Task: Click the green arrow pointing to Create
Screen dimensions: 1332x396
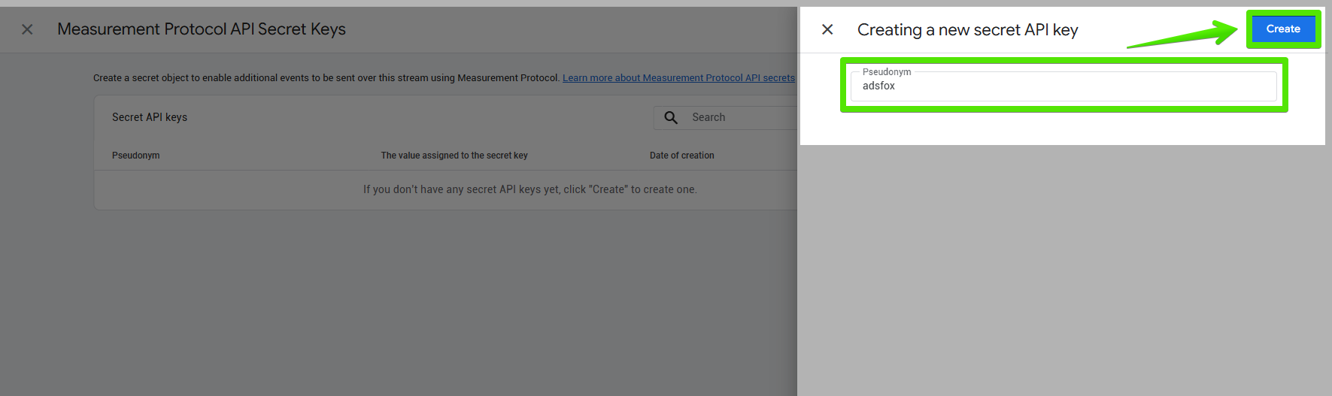Action: pyautogui.click(x=1182, y=36)
